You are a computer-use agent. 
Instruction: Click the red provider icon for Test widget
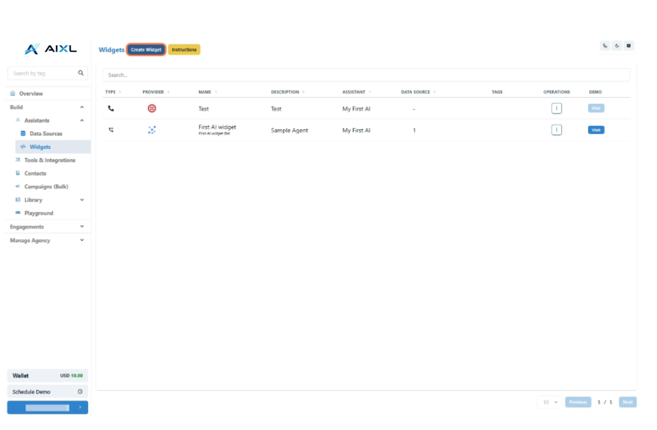pyautogui.click(x=152, y=108)
